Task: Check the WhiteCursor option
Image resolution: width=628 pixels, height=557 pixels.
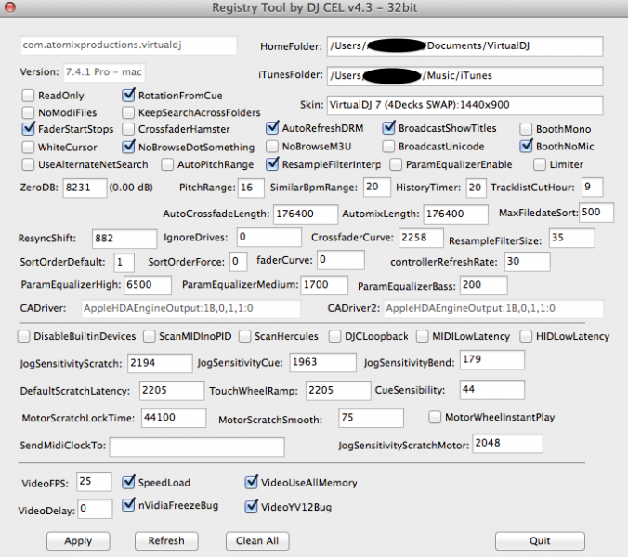Action: tap(28, 148)
